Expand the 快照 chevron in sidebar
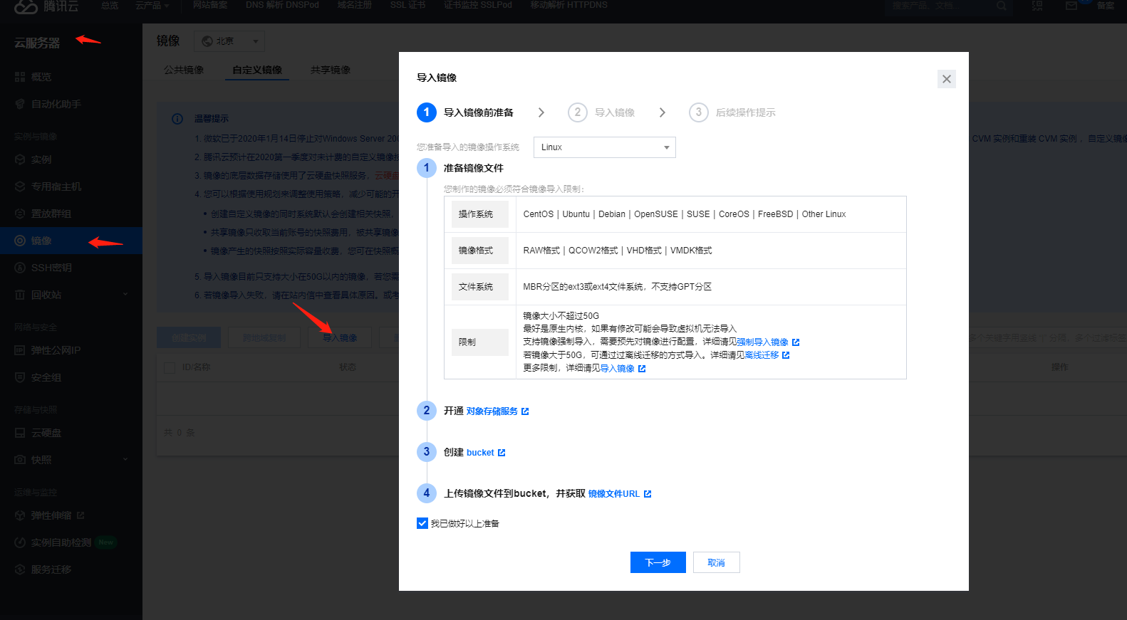Image resolution: width=1127 pixels, height=620 pixels. click(x=125, y=459)
